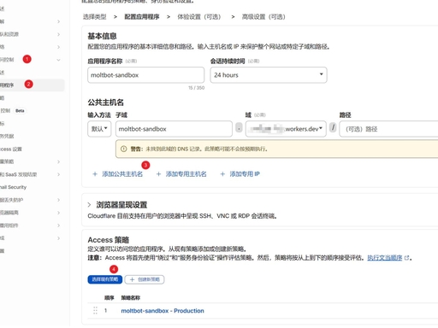Go to the 高级设置 (可选) step
This screenshot has width=438, height=328.
tap(263, 17)
